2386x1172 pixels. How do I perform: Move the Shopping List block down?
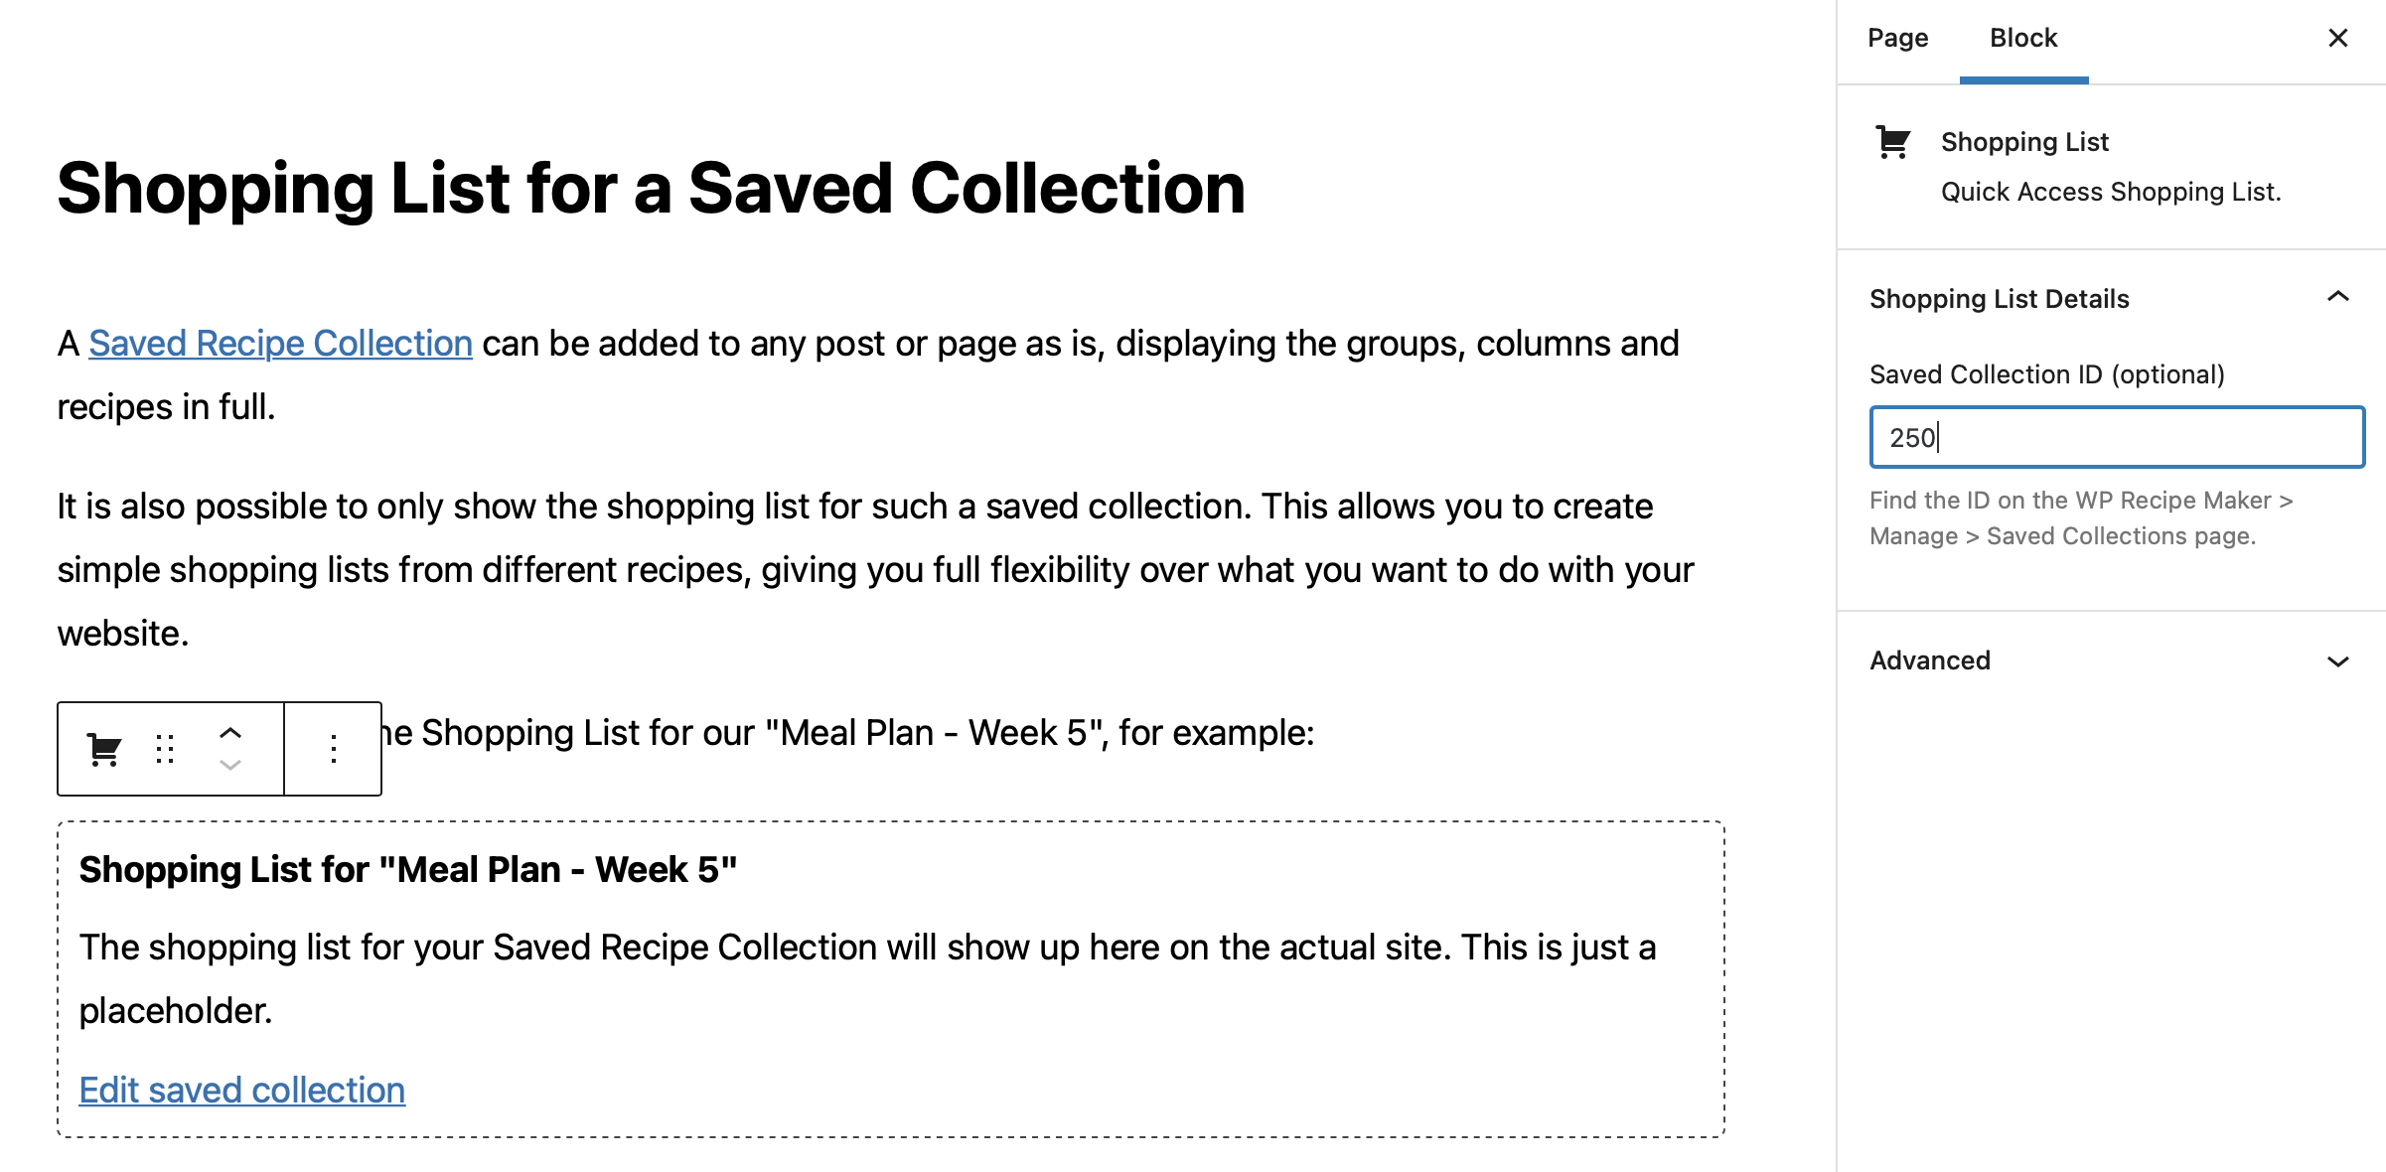pos(229,766)
